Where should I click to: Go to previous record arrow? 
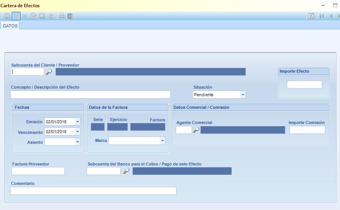(331, 16)
